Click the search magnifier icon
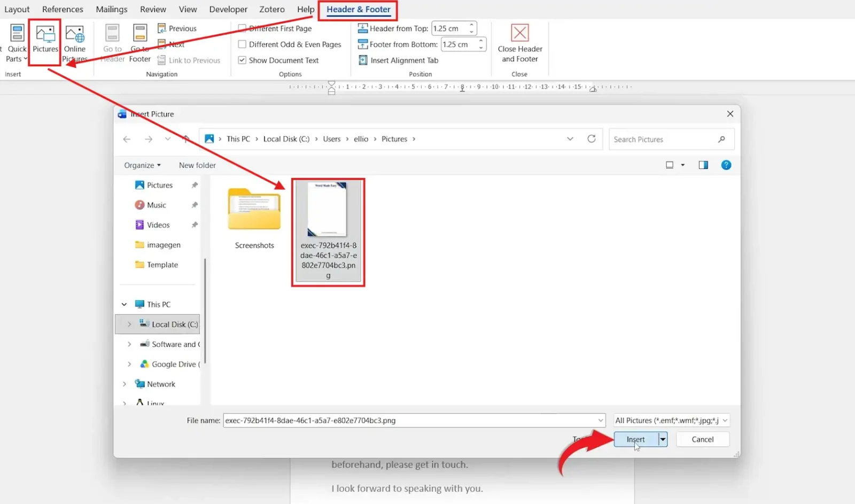This screenshot has height=504, width=855. [721, 139]
